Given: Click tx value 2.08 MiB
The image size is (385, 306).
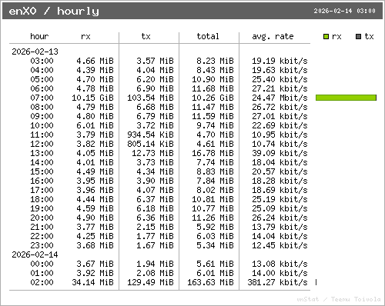Looking at the screenshot, I should point(155,273).
